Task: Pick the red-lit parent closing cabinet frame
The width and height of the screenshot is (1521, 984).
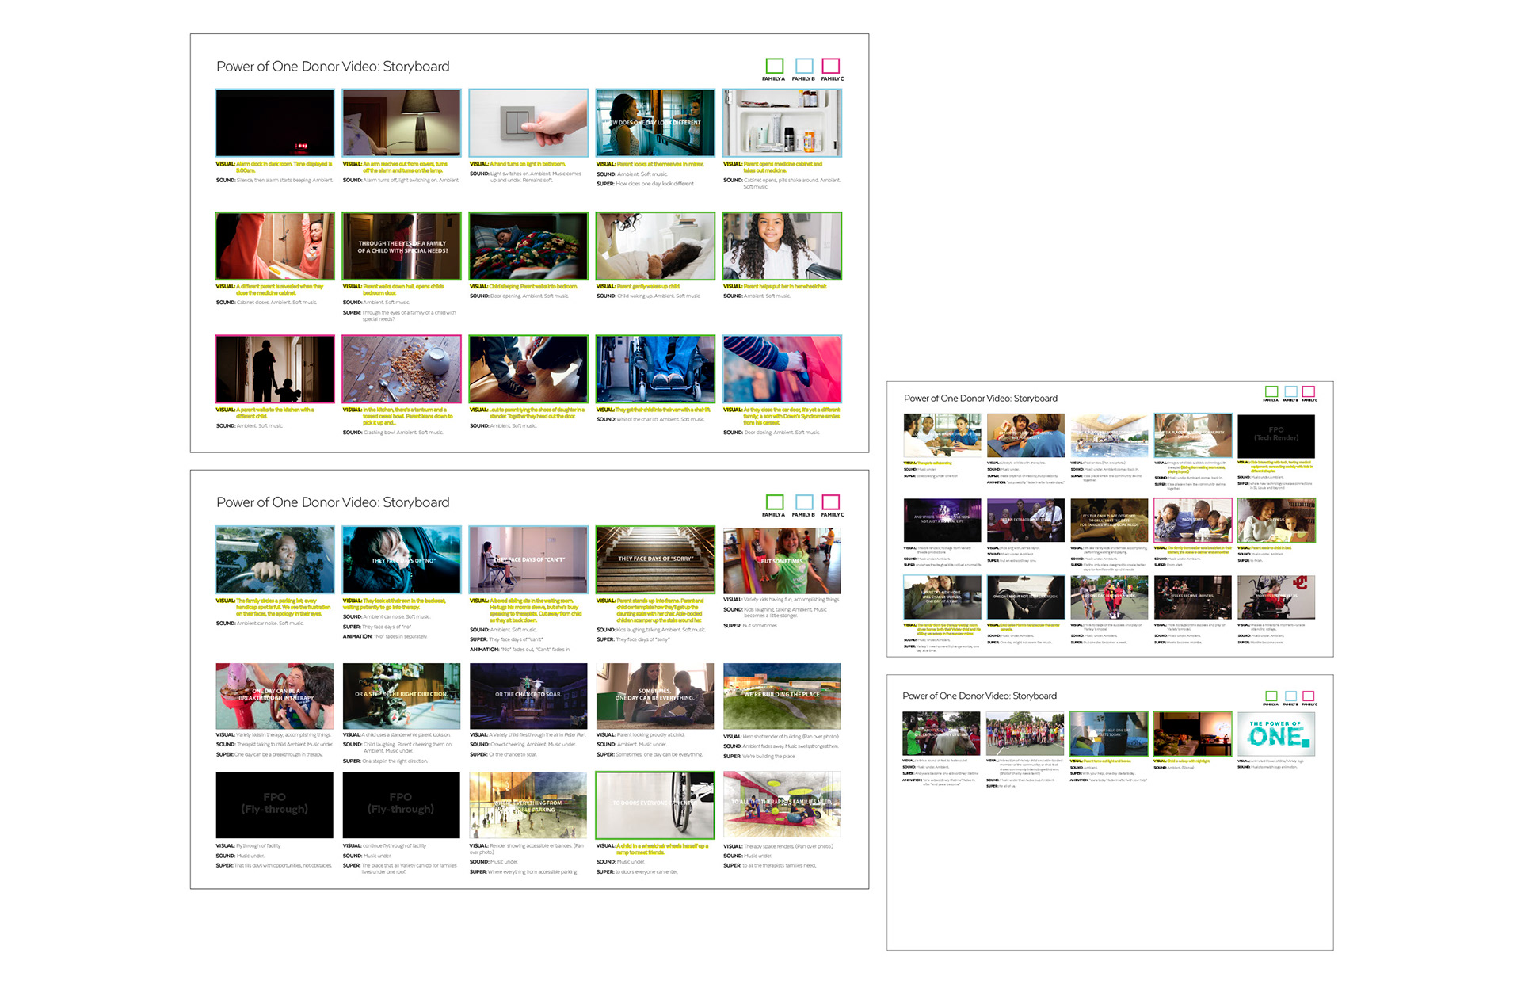Action: pos(275,246)
